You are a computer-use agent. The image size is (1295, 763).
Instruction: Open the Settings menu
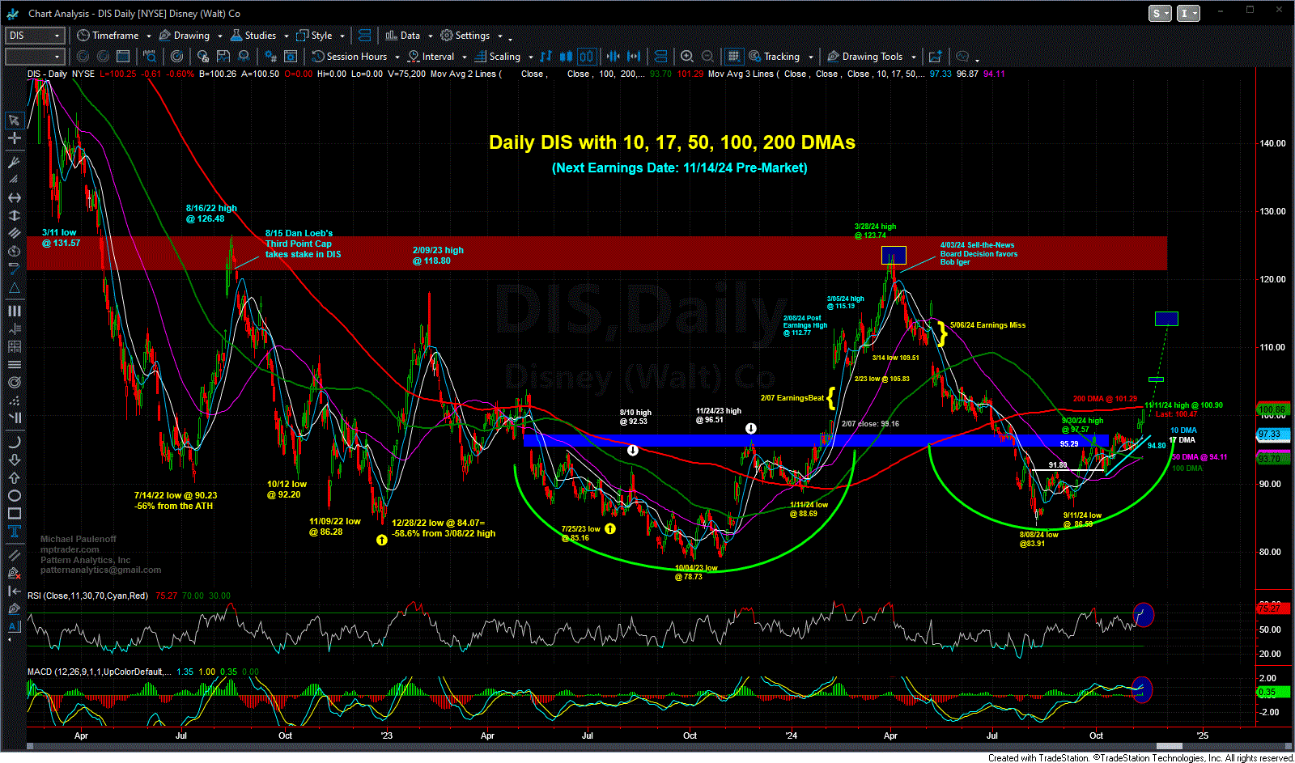472,36
